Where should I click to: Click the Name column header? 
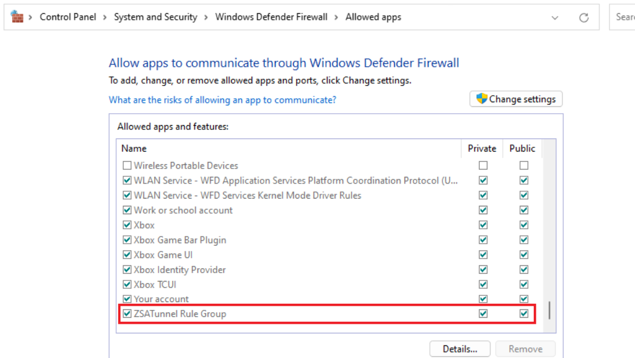point(134,148)
